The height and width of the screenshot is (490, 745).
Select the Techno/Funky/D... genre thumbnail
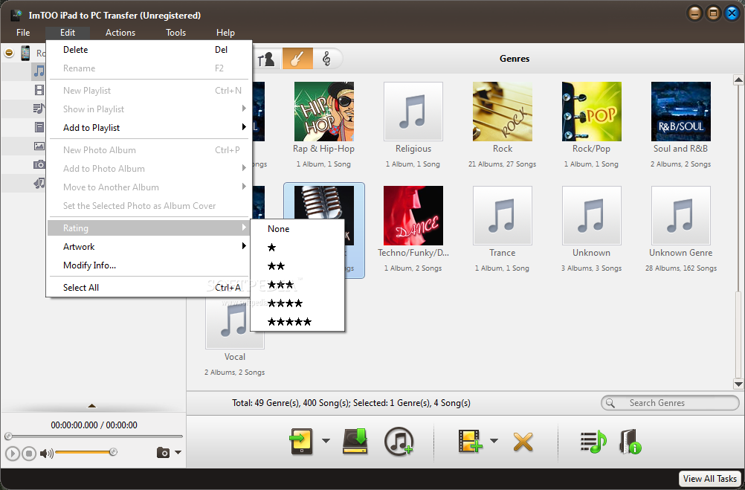413,216
